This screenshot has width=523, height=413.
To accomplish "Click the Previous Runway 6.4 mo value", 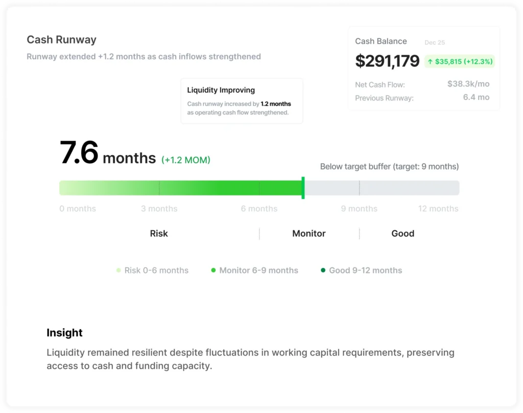I will 476,98.
